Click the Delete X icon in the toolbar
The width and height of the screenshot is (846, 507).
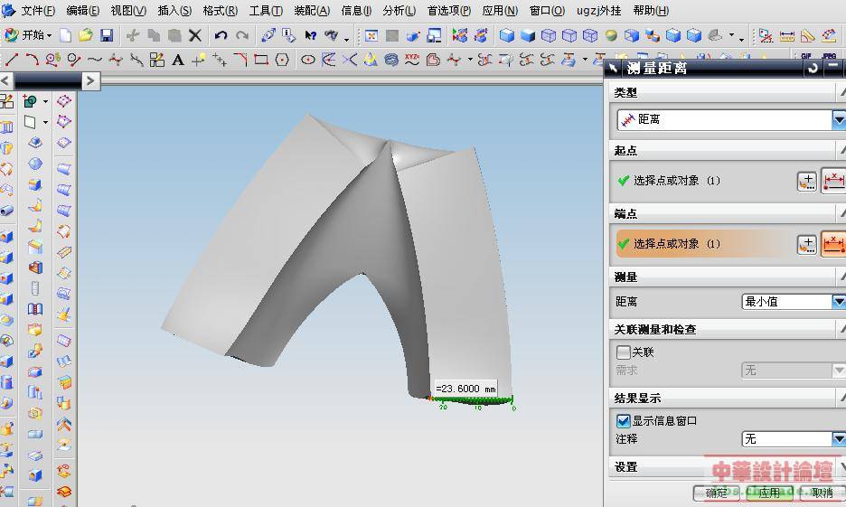(194, 35)
